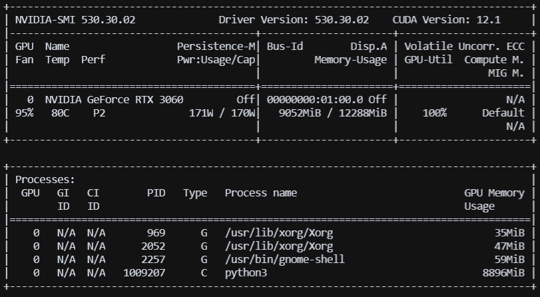
Task: Select the fan speed value 95%
Action: [25, 113]
